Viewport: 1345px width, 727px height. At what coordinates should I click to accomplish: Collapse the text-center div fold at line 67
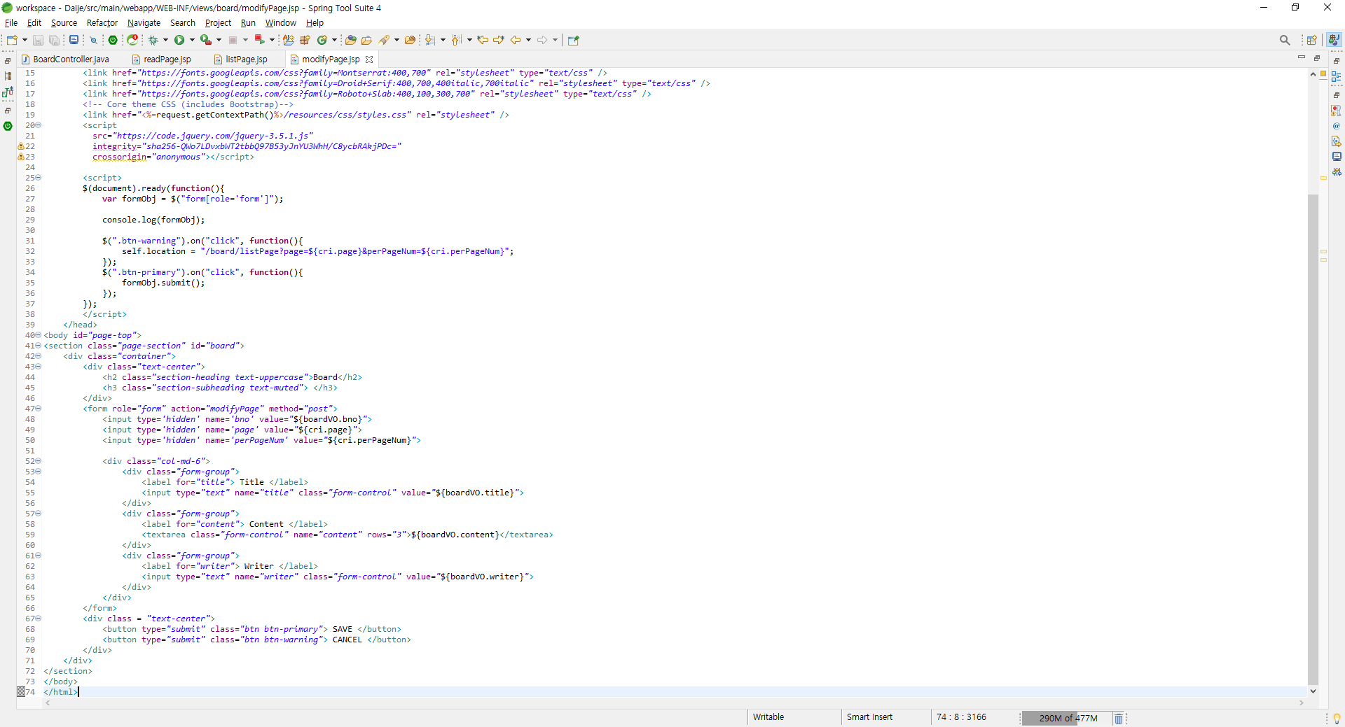coord(39,619)
